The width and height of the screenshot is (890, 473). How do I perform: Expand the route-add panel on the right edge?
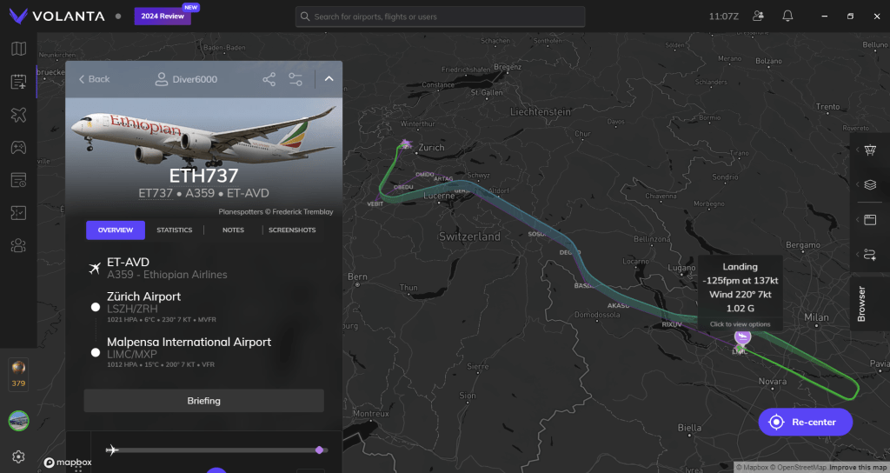[x=869, y=254]
